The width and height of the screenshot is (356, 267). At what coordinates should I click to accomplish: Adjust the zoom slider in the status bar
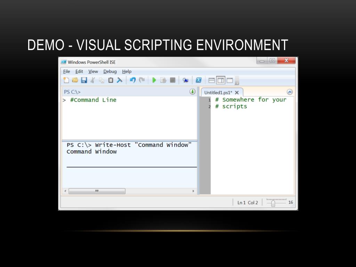273,203
